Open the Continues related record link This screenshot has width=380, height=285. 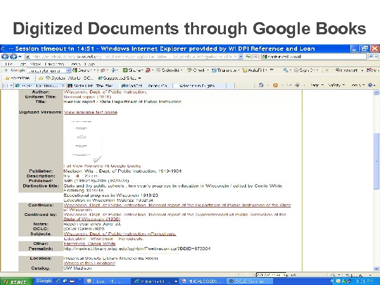click(177, 207)
